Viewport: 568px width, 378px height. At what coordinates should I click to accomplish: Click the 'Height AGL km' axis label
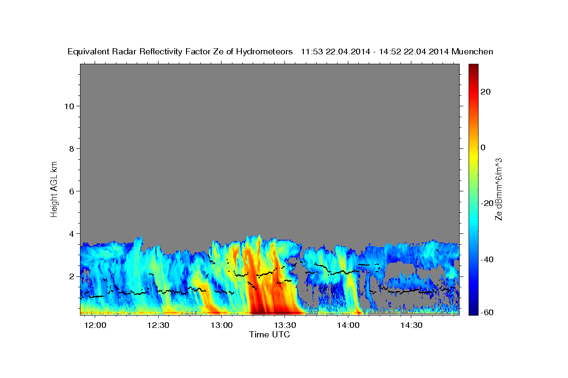click(x=54, y=189)
